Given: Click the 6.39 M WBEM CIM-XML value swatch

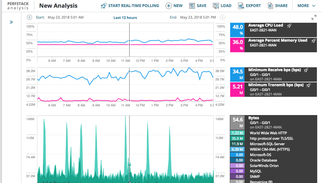Looking at the screenshot, I should click(237, 149).
